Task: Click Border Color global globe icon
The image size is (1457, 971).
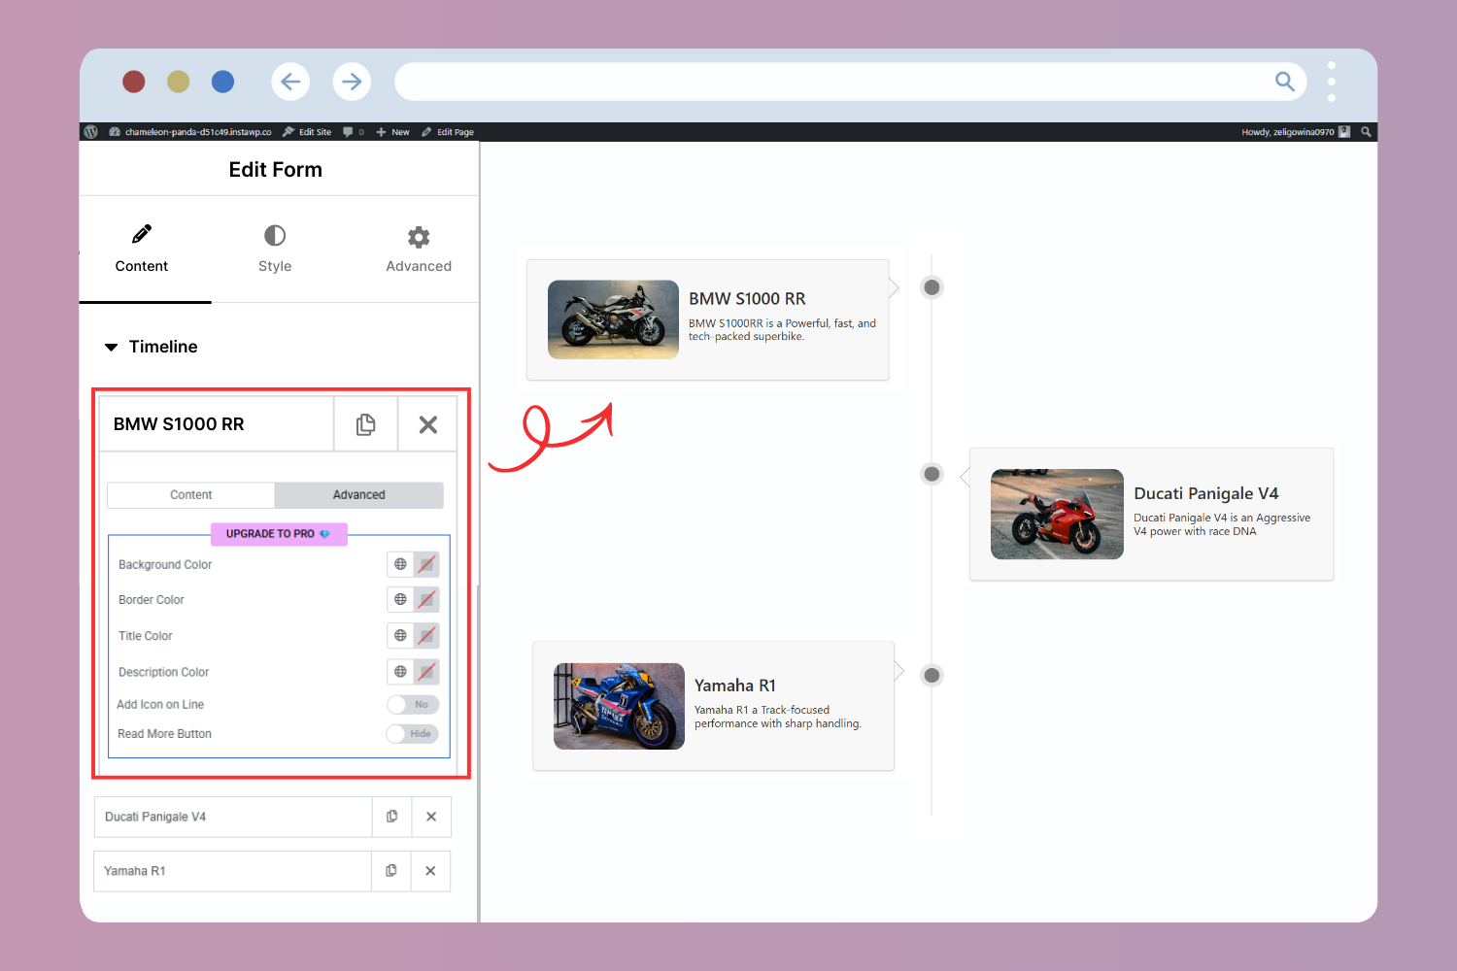Action: (400, 599)
